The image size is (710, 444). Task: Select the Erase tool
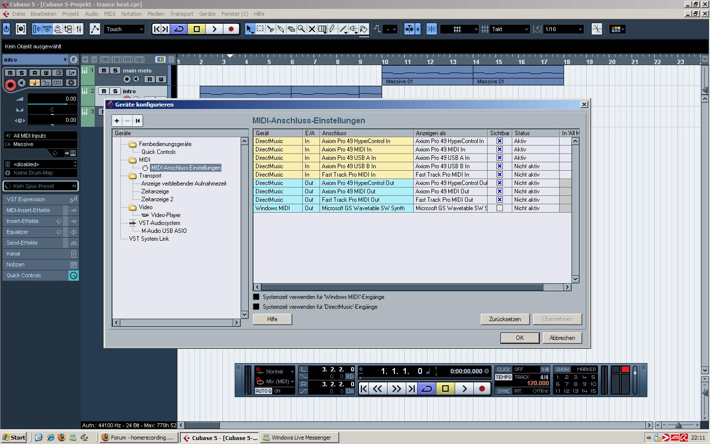[x=291, y=29]
